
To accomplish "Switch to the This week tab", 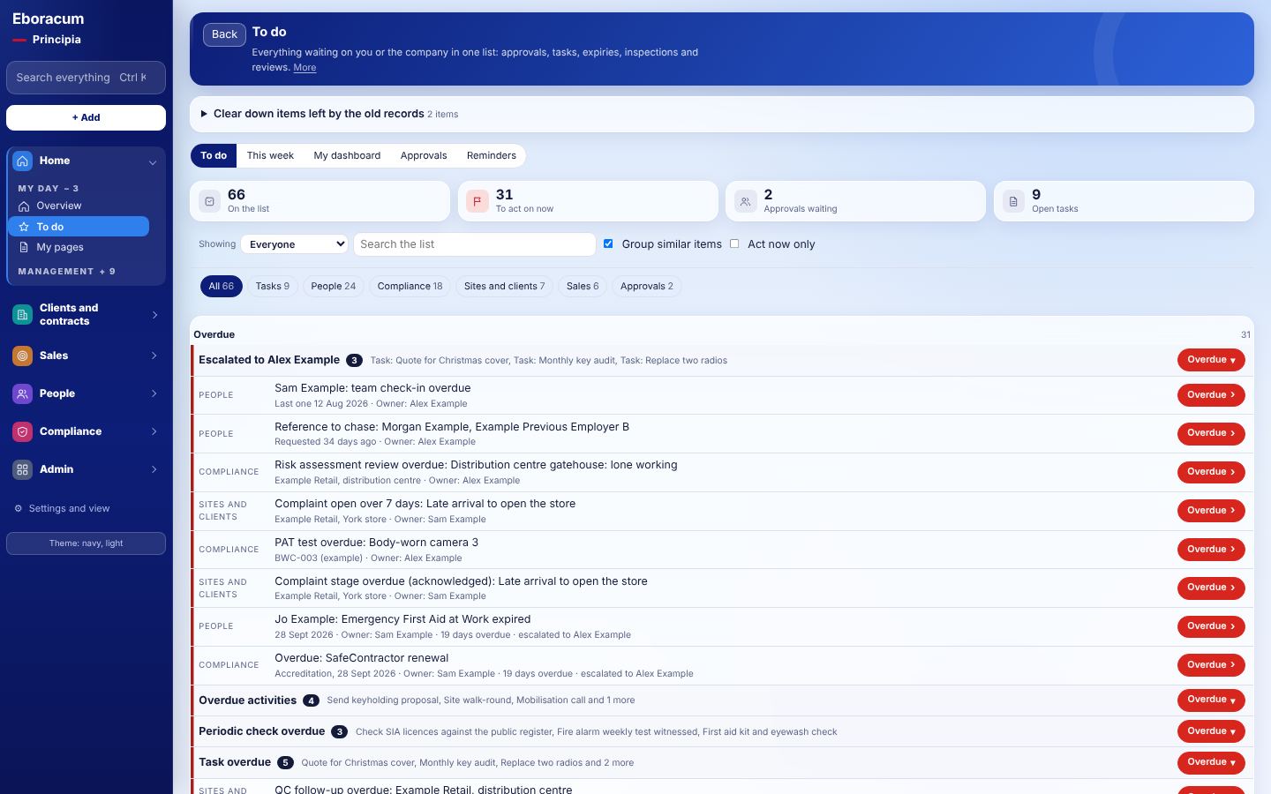I will pos(270,155).
